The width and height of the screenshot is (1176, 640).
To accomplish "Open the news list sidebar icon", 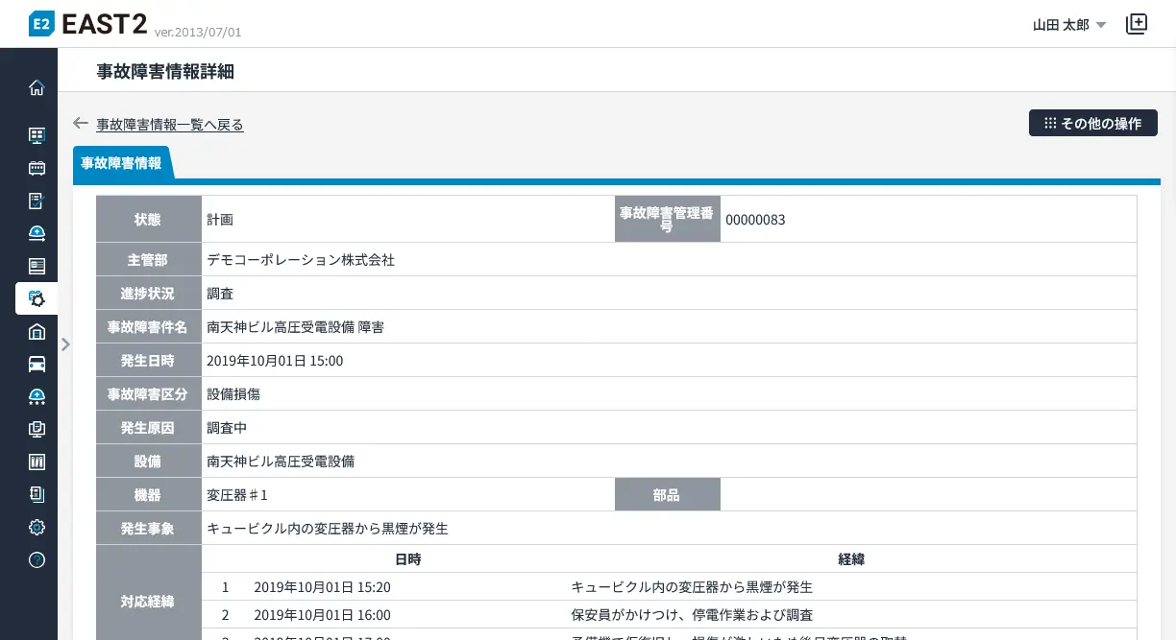I will (37, 266).
